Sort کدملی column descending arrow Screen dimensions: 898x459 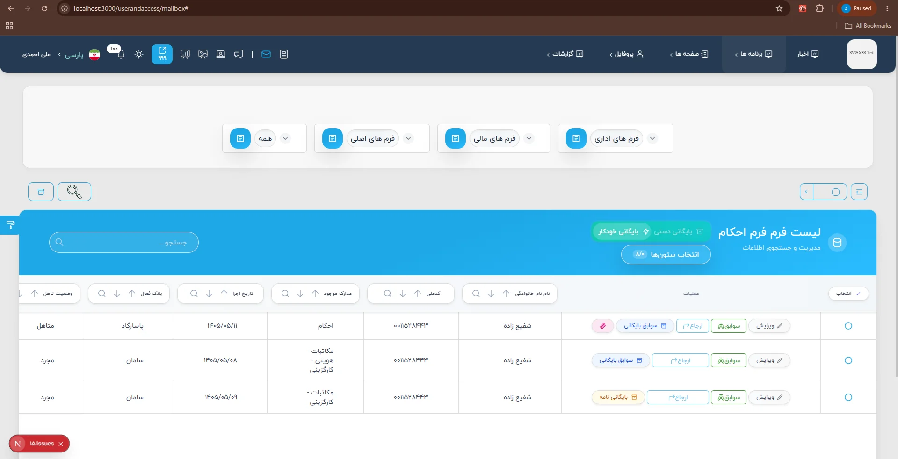tap(403, 294)
